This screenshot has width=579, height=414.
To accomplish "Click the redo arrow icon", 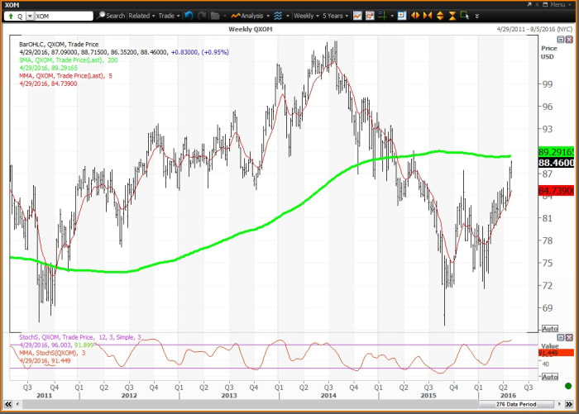I will coord(202,16).
